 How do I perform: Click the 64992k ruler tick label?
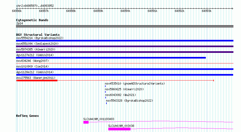(180, 11)
